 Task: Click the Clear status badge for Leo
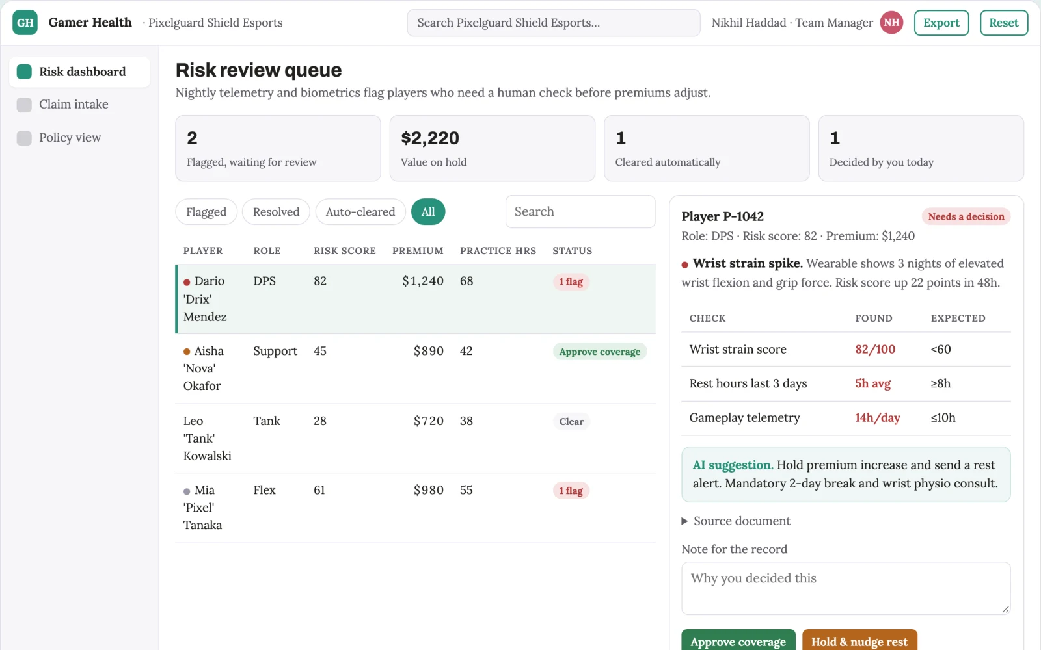[571, 422]
